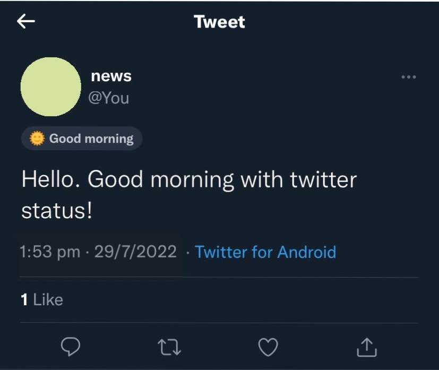The image size is (439, 370).
Task: Open the three-dot more options menu
Action: tap(409, 77)
